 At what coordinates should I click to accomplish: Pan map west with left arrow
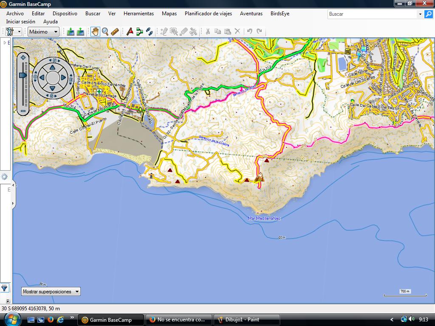pos(42,78)
